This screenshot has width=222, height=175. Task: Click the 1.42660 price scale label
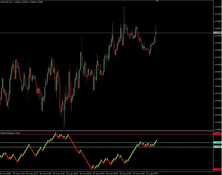point(218,21)
